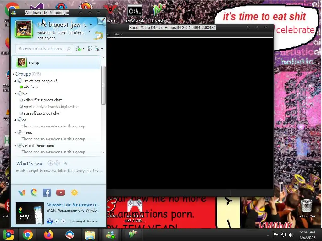Open the display name status dropdown arrow
This screenshot has width=322, height=241.
(91, 25)
